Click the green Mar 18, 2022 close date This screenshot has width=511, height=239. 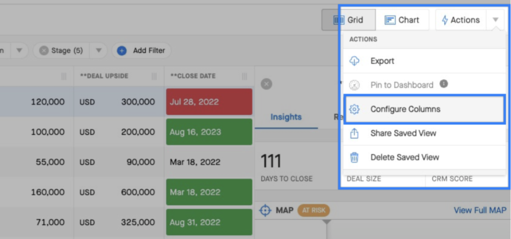(x=209, y=192)
